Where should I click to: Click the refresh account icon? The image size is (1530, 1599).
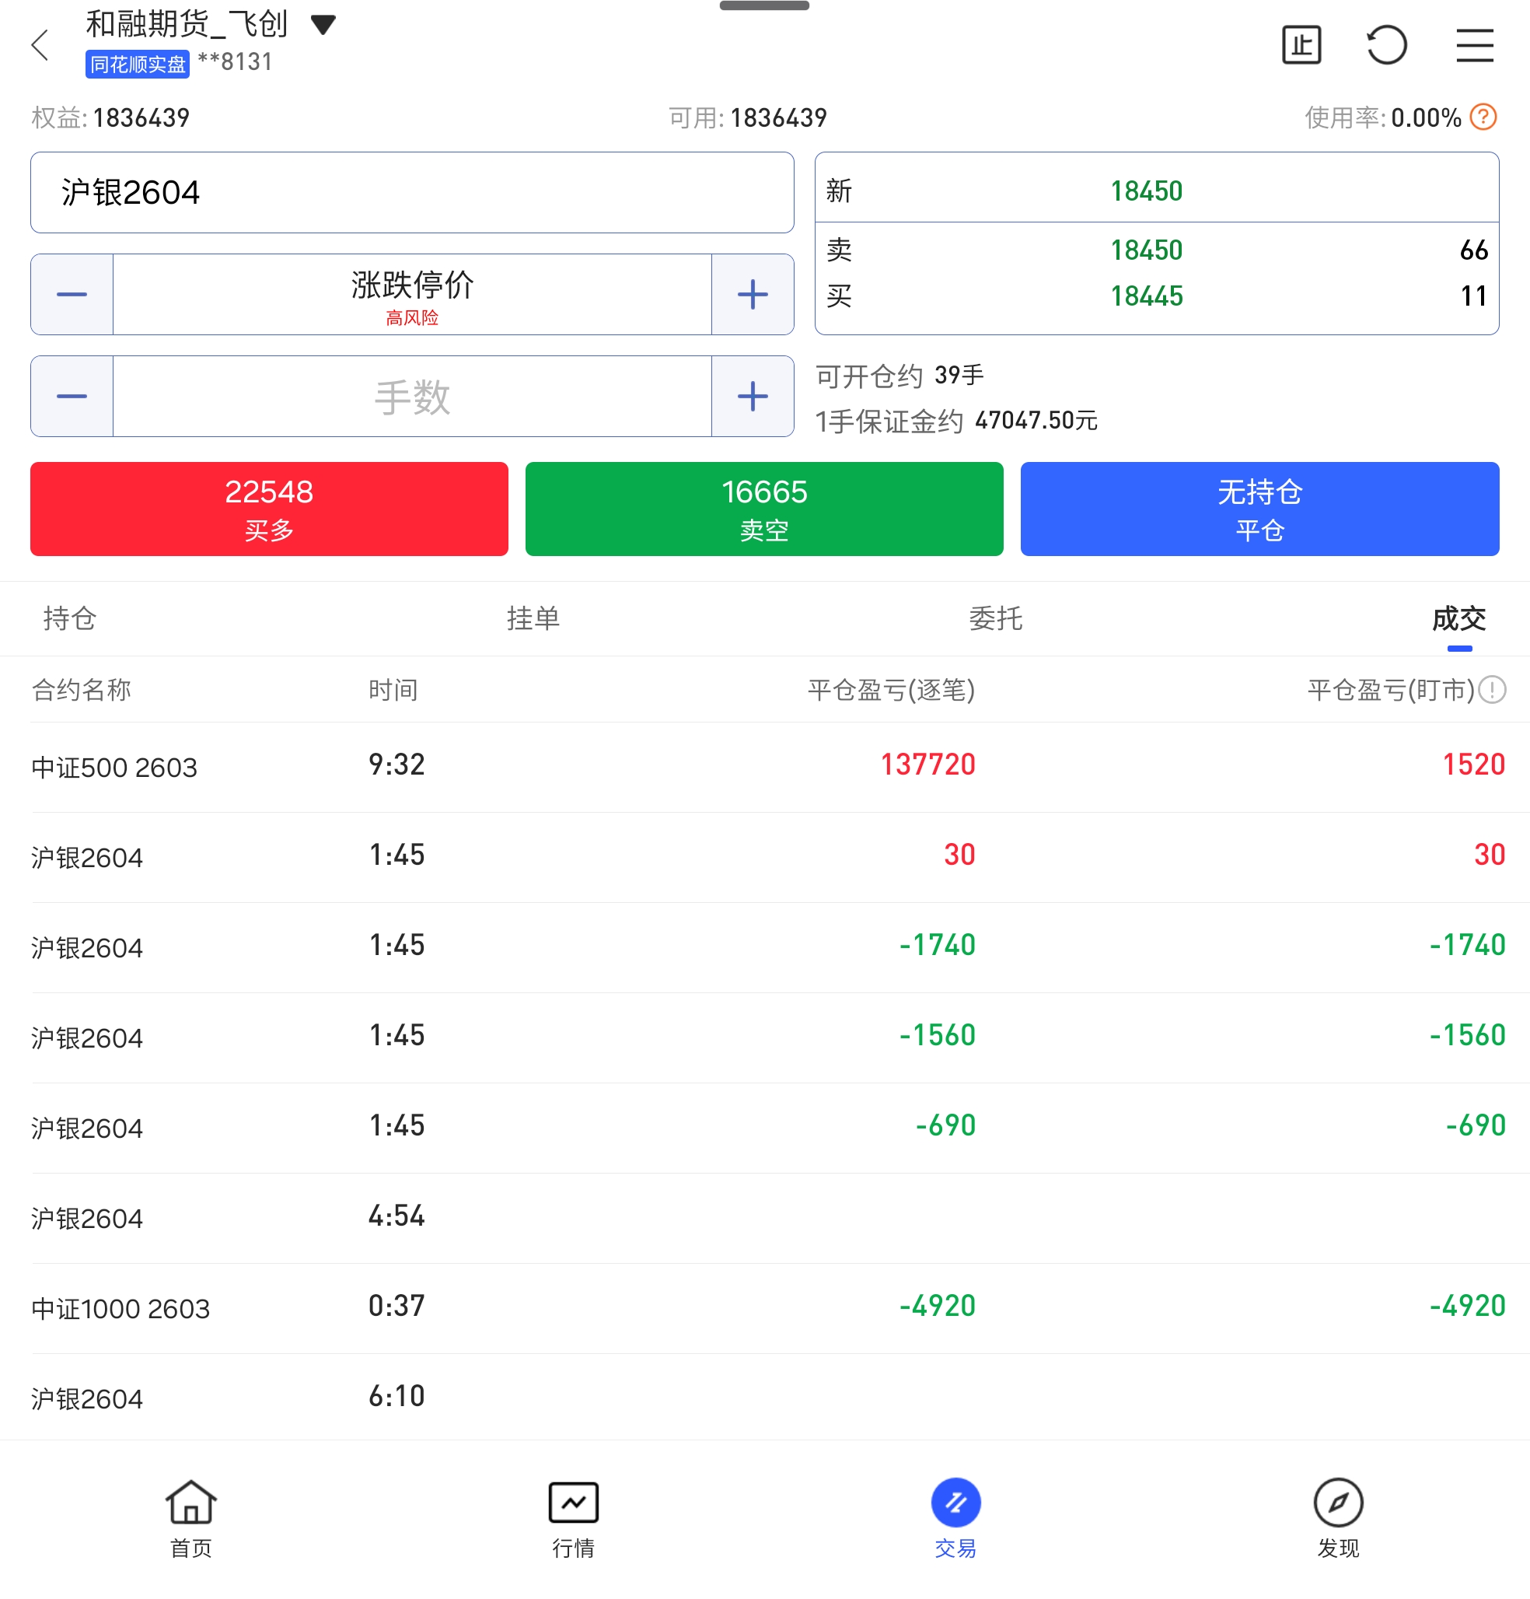[1386, 45]
